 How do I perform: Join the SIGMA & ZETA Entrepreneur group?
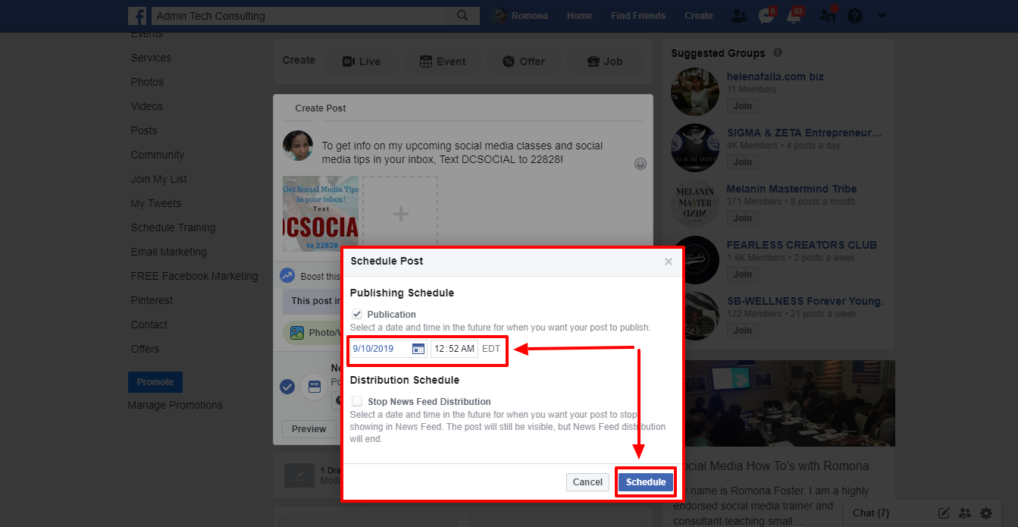coord(743,162)
